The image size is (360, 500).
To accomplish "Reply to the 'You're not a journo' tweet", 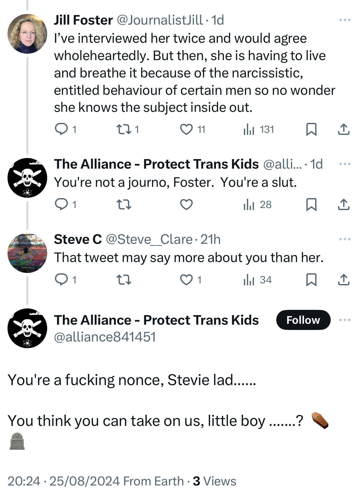I will coord(61,205).
